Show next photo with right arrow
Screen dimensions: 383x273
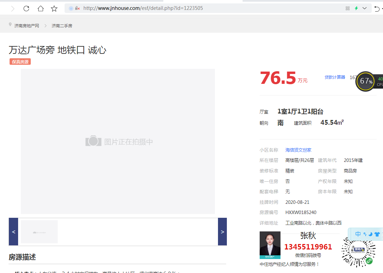pyautogui.click(x=222, y=232)
